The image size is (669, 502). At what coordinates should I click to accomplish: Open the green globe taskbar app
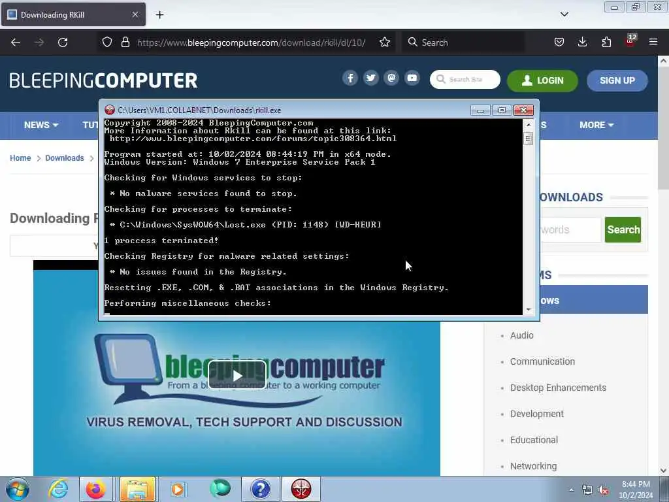(x=220, y=489)
